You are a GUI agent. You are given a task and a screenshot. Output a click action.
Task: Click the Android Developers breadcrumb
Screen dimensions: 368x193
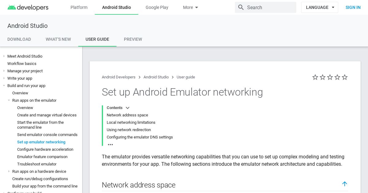pyautogui.click(x=119, y=77)
